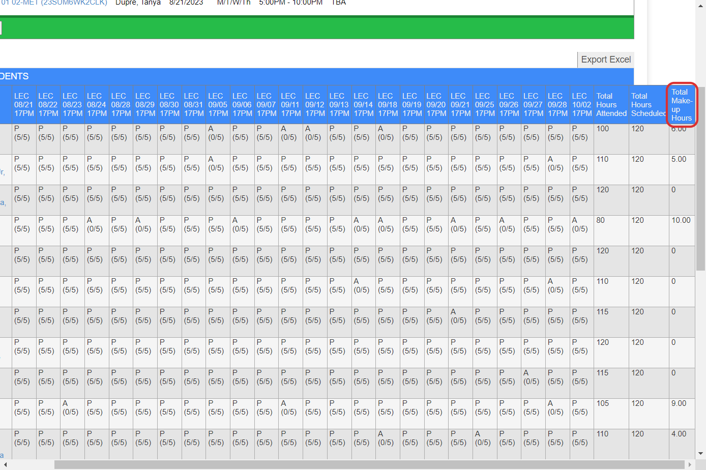
Task: Select the 5.00 make-up hours cell
Action: 679,159
